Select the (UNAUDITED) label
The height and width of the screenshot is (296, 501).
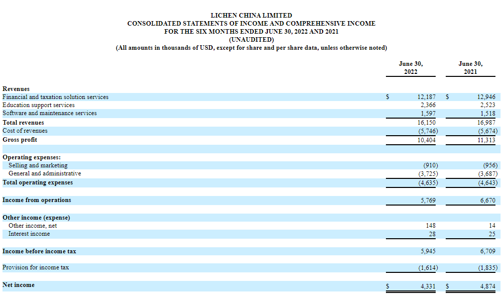pyautogui.click(x=251, y=39)
